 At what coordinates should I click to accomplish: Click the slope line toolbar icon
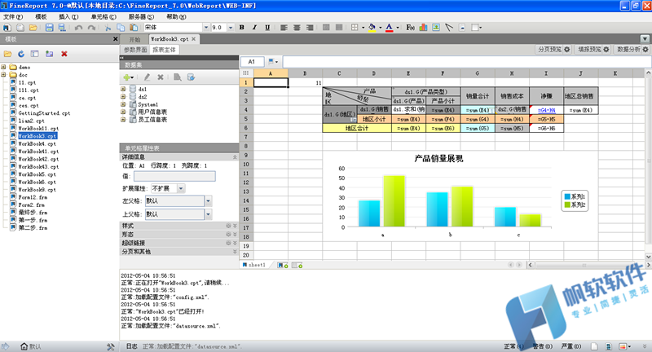[x=449, y=28]
